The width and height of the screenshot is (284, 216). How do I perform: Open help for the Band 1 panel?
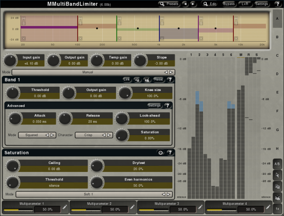click(169, 80)
